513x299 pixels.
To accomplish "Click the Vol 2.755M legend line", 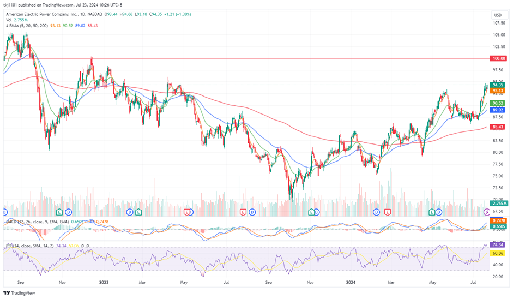I will point(17,20).
